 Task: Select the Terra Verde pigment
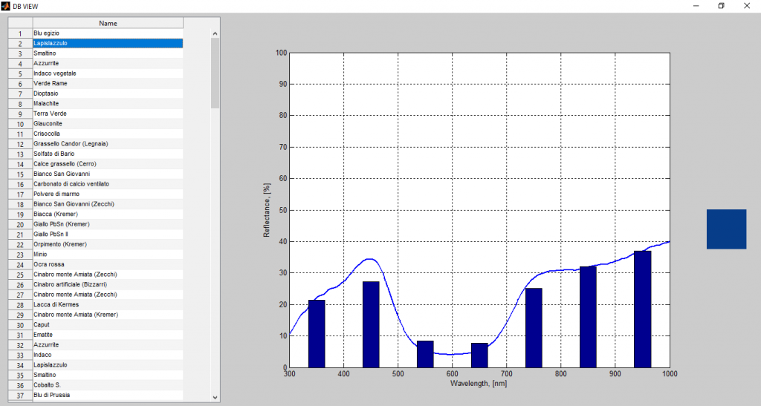108,114
